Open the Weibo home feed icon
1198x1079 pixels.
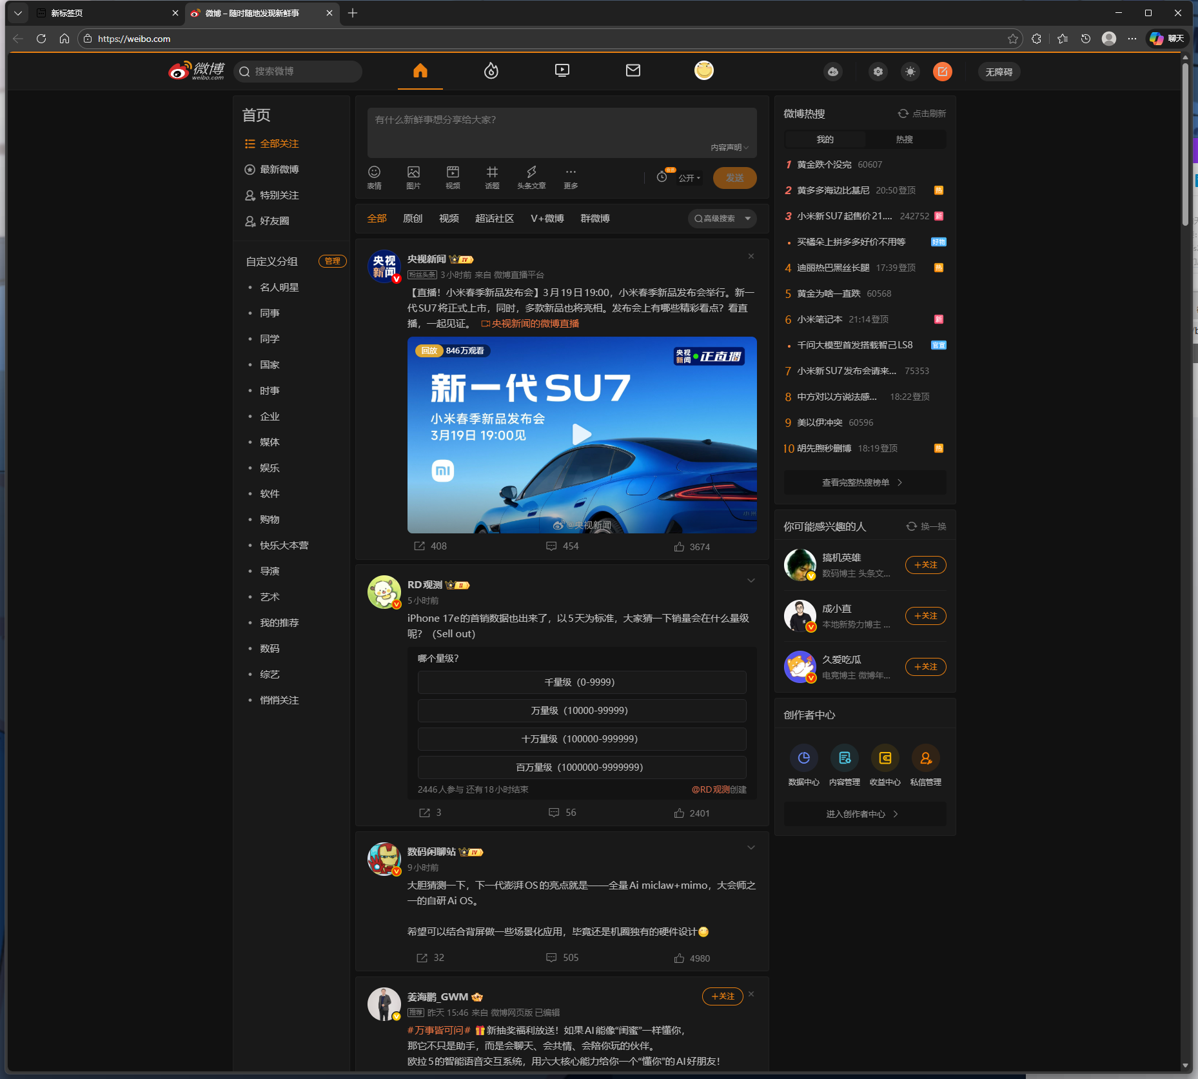tap(420, 70)
